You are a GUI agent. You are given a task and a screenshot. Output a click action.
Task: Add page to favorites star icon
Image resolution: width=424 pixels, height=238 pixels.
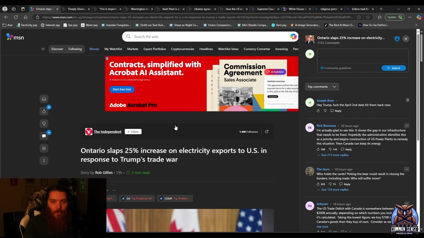tap(368, 17)
